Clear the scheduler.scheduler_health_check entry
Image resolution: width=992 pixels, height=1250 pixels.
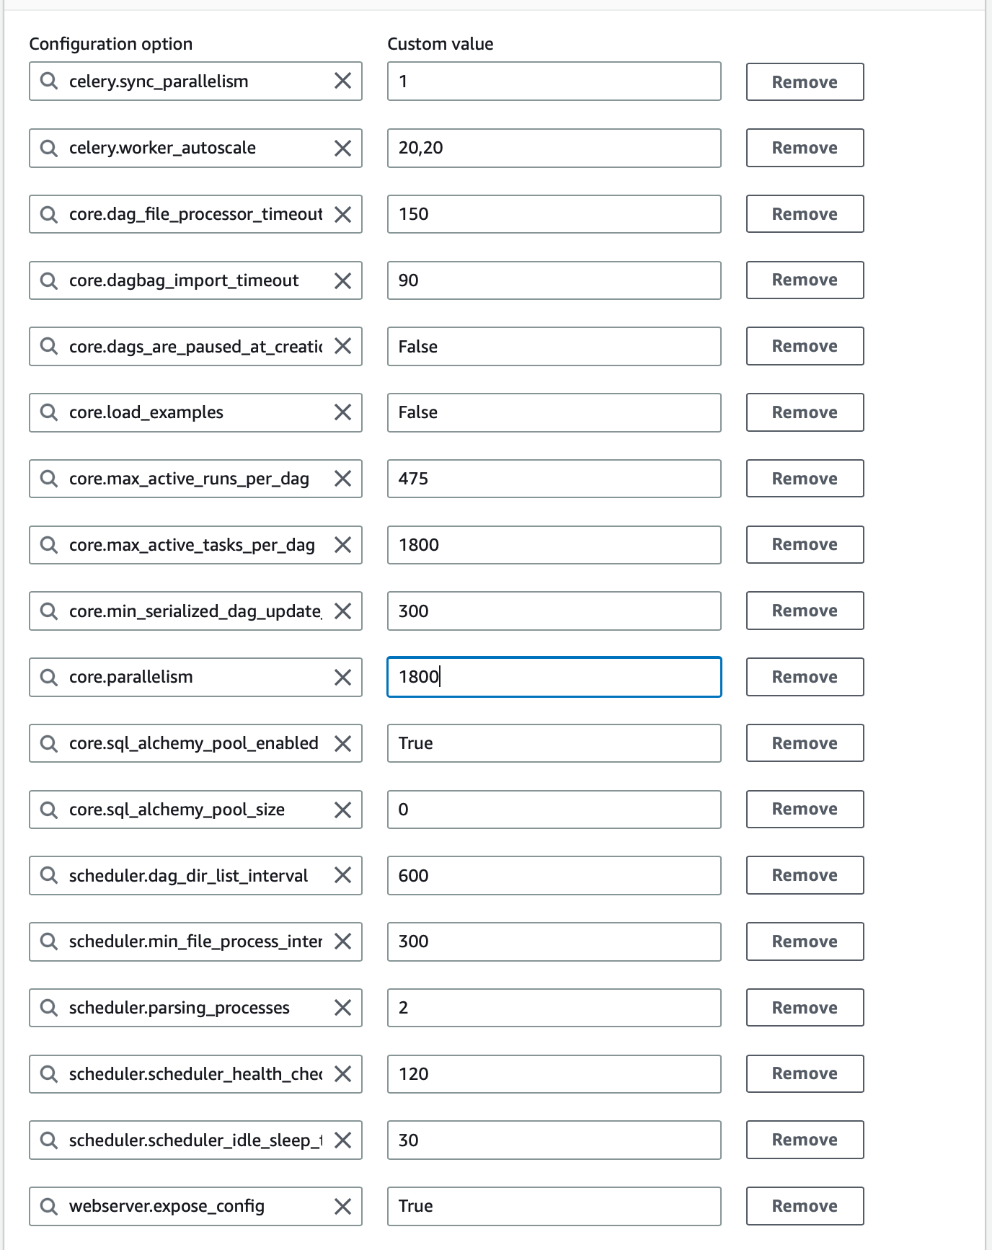[342, 1074]
